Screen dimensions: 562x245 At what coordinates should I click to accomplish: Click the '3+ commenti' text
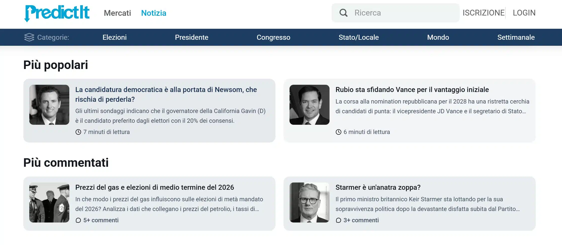[x=361, y=220]
